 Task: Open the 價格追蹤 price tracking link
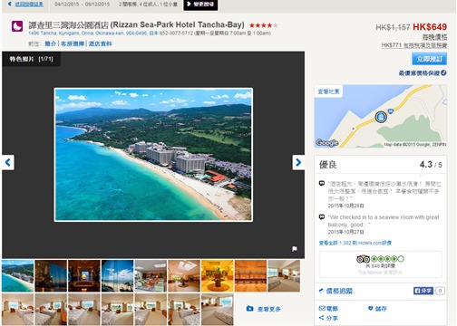(x=339, y=291)
